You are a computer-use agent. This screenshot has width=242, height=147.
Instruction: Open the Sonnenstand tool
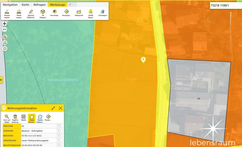point(54,13)
